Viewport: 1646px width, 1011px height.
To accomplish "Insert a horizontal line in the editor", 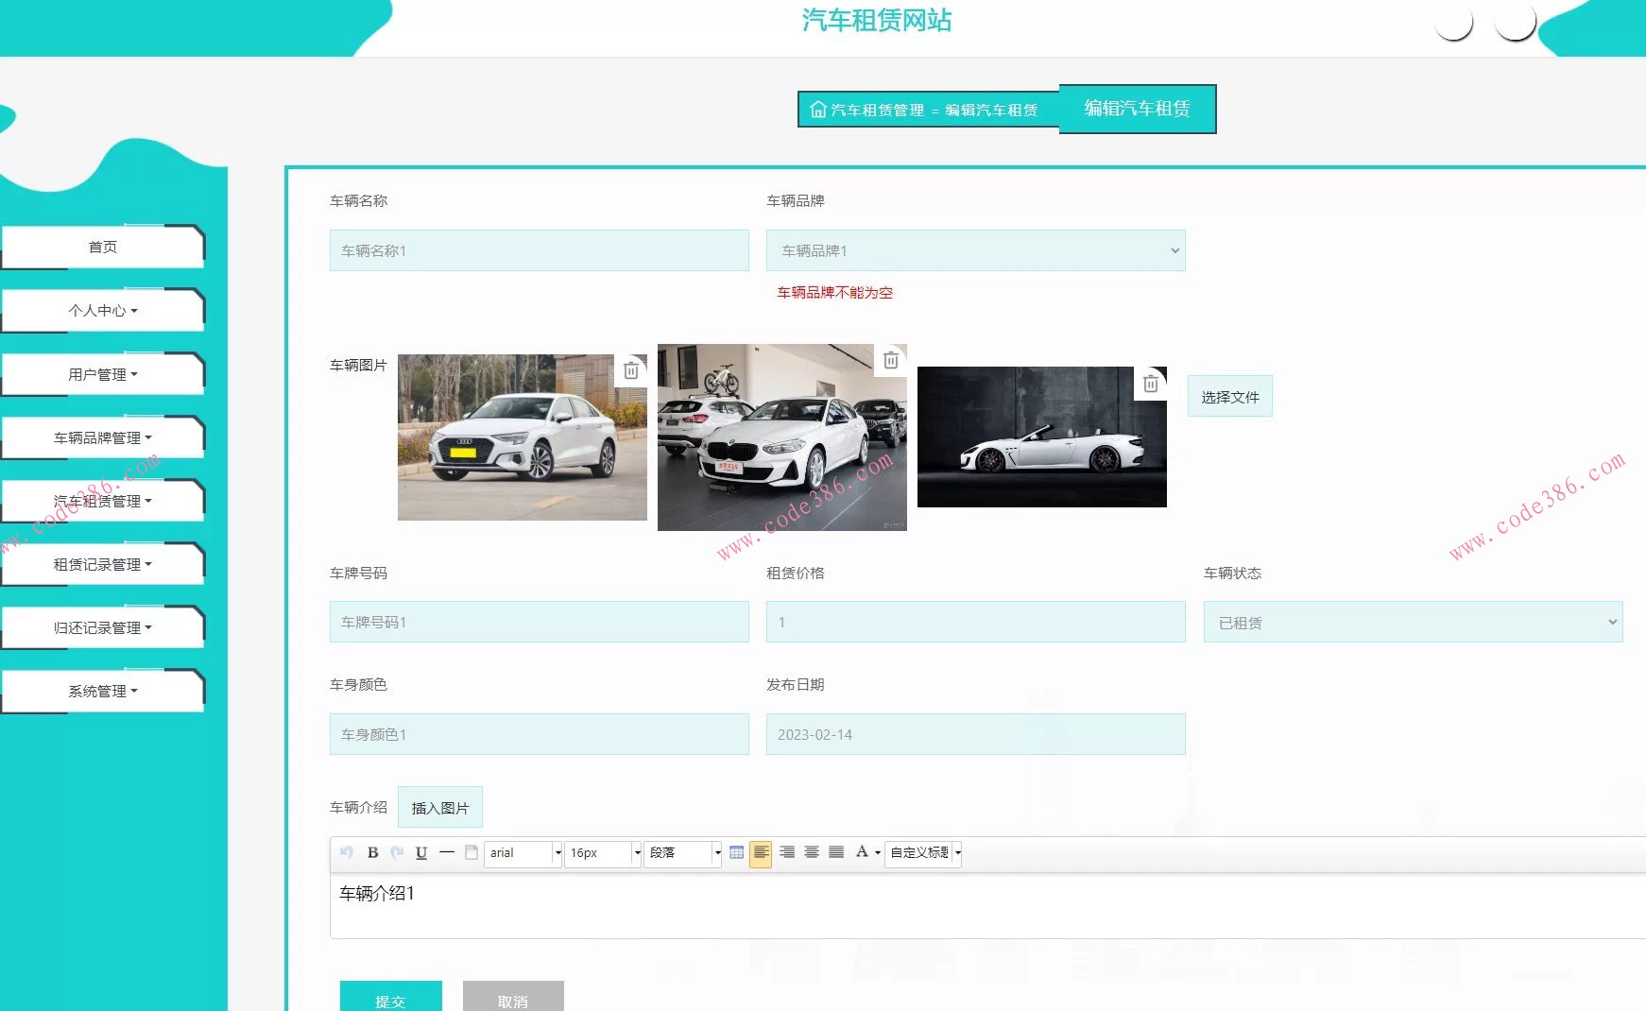I will [447, 852].
